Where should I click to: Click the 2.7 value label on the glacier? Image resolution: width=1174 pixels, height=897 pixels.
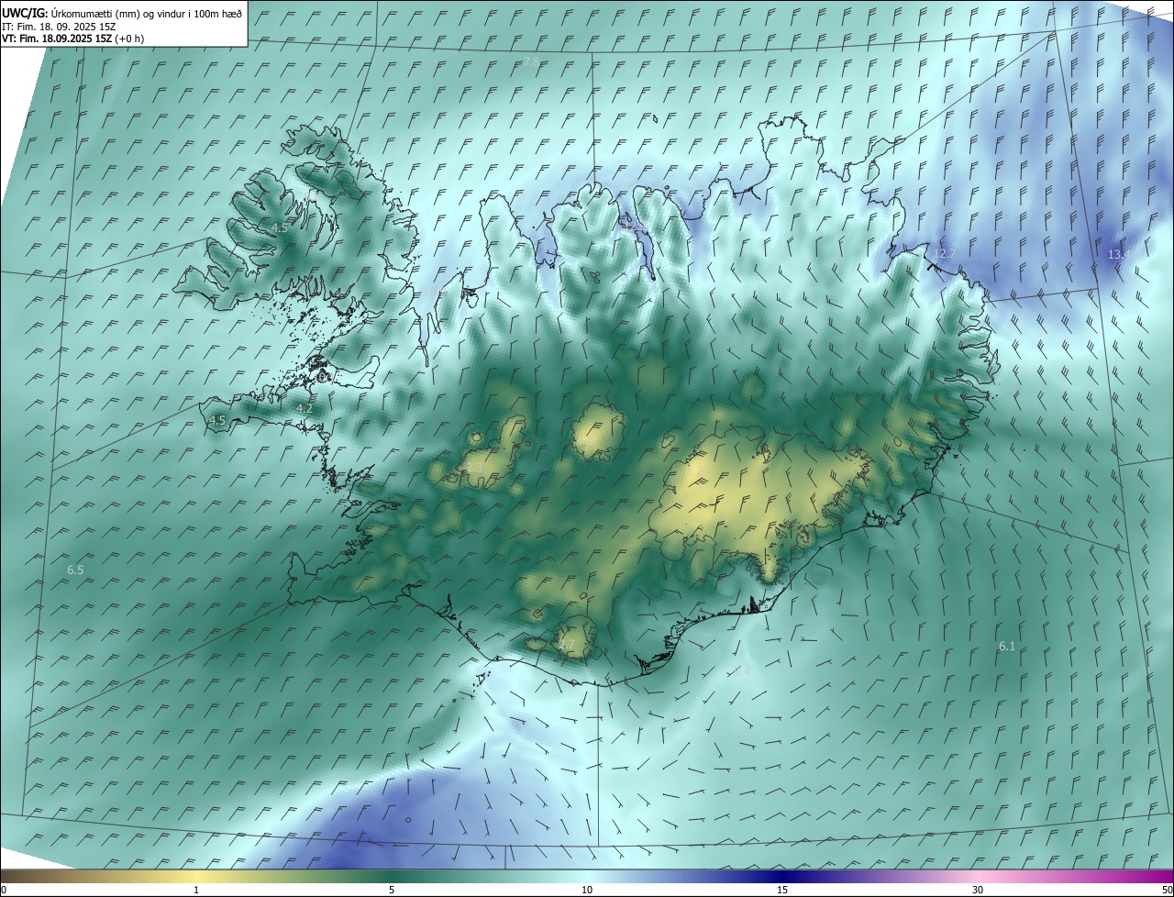tap(567, 646)
